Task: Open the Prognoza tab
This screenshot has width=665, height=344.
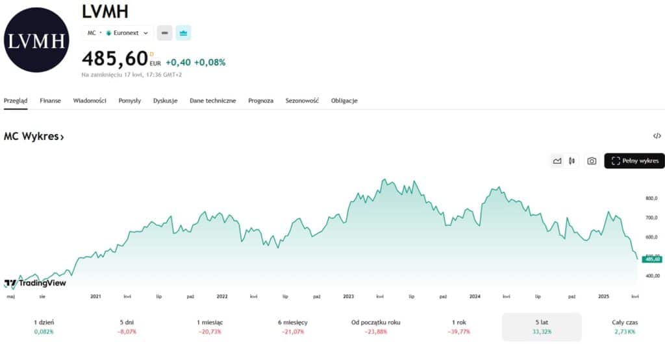Action: tap(260, 101)
